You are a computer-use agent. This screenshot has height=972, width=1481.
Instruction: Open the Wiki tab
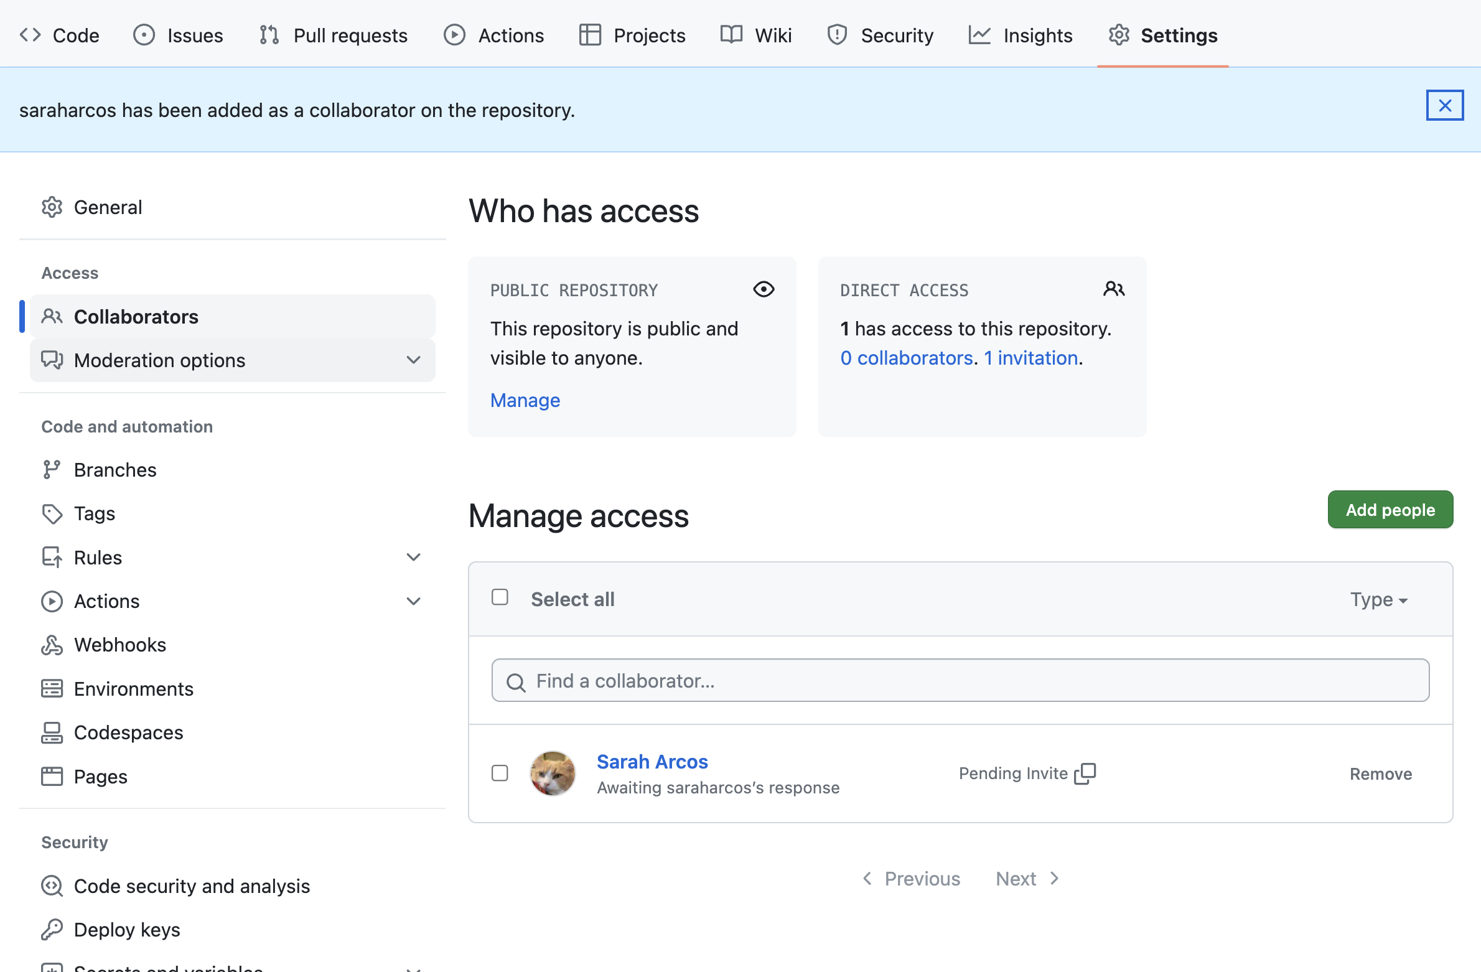click(756, 35)
